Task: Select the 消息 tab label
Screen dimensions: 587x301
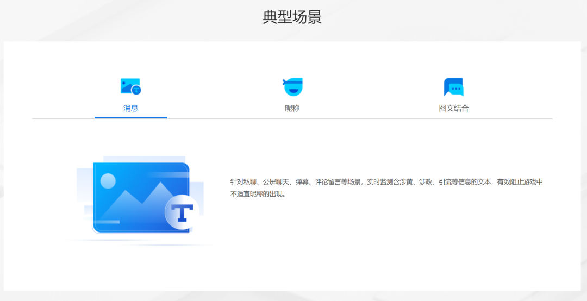Action: point(130,108)
